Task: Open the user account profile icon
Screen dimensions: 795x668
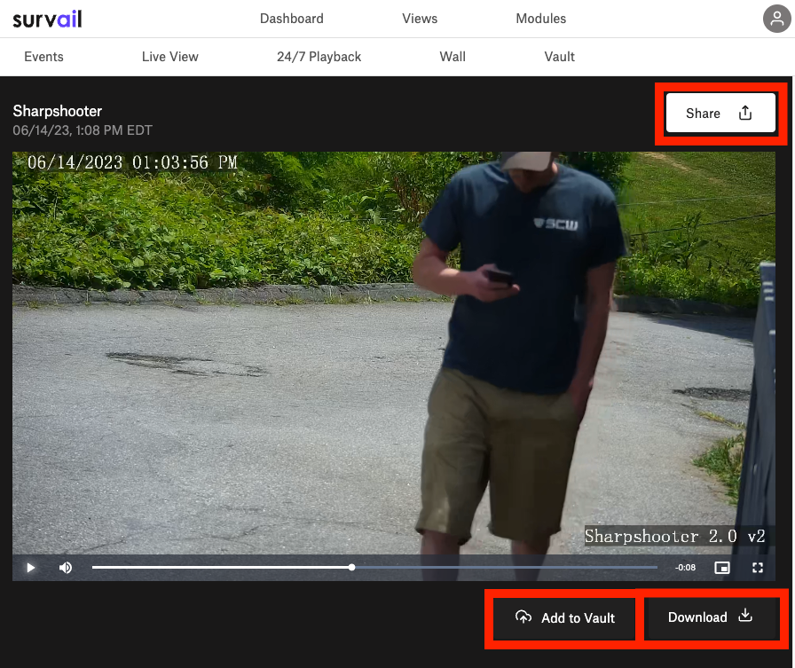Action: [x=776, y=19]
